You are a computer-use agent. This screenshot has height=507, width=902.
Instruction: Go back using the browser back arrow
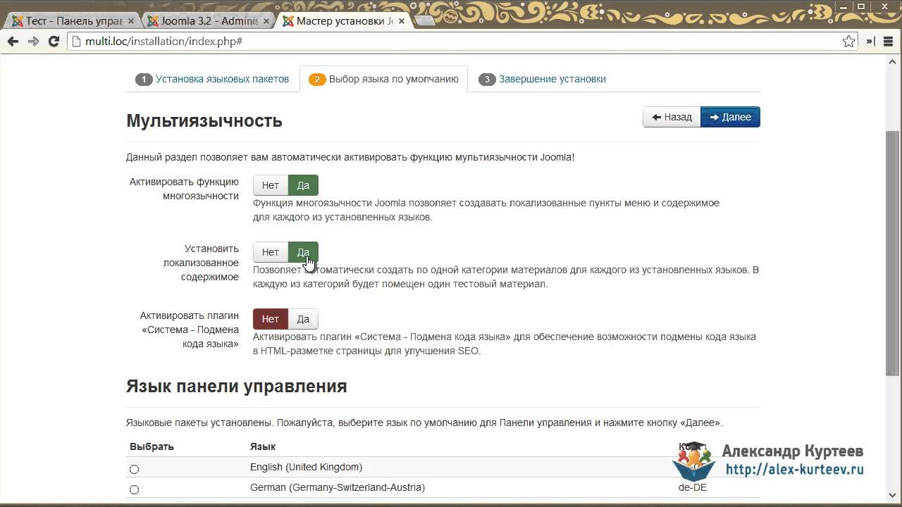coord(13,42)
